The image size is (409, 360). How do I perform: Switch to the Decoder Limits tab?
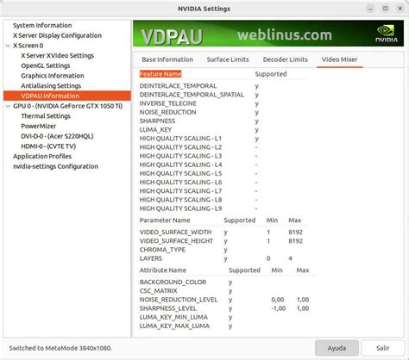point(286,59)
